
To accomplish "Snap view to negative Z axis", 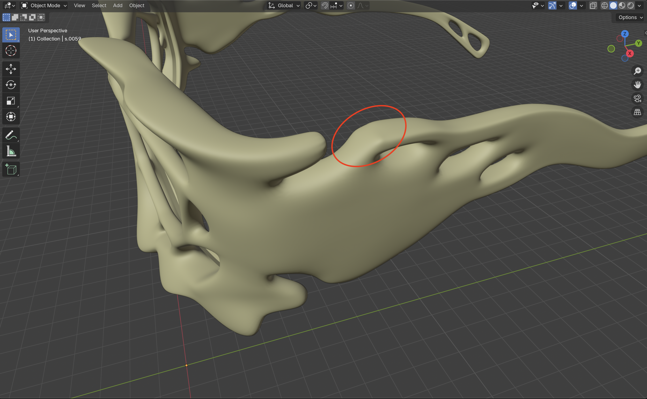I will coord(625,58).
